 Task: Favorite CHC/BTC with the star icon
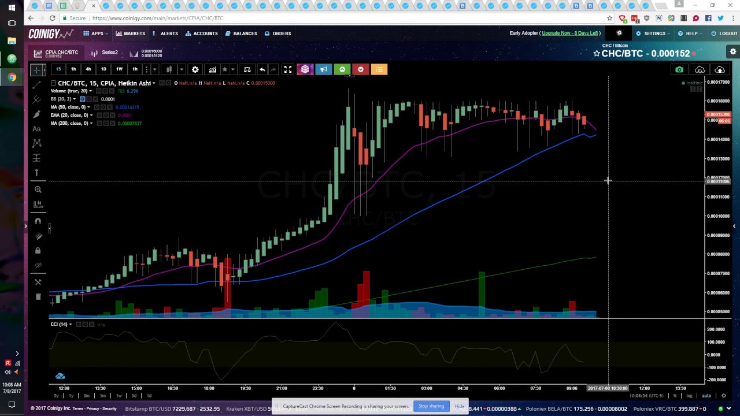coord(597,54)
